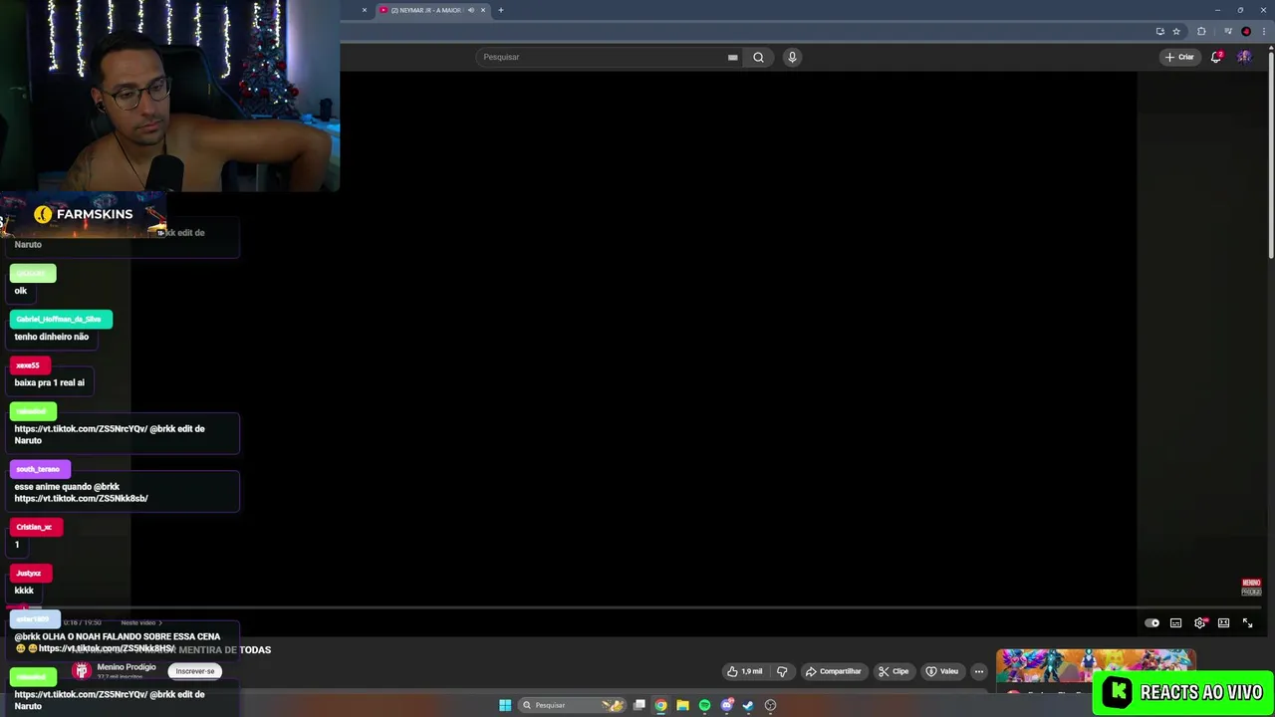Click the Criar button
This screenshot has width=1275, height=717.
pyautogui.click(x=1179, y=57)
